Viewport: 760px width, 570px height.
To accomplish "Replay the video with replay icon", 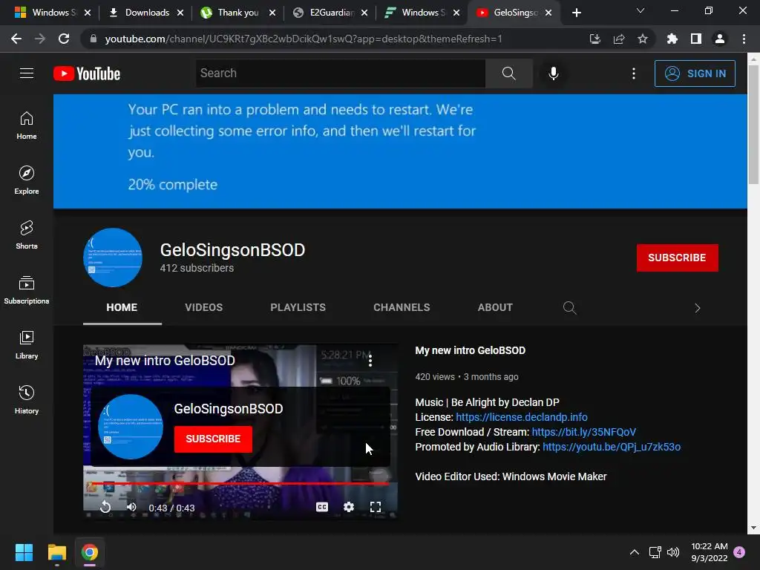I will pos(105,507).
